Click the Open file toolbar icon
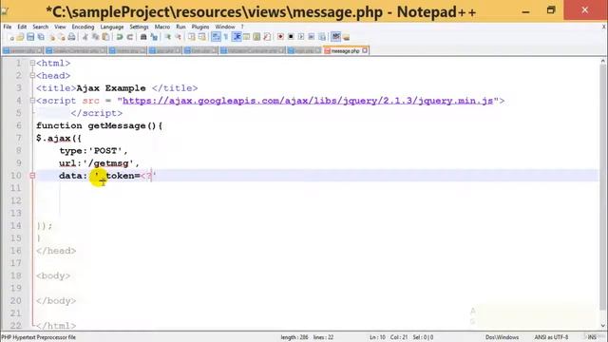608x342 pixels. 21,37
